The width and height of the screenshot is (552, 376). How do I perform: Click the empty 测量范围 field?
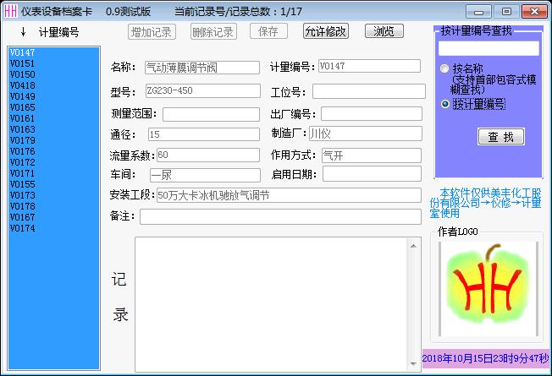[211, 114]
